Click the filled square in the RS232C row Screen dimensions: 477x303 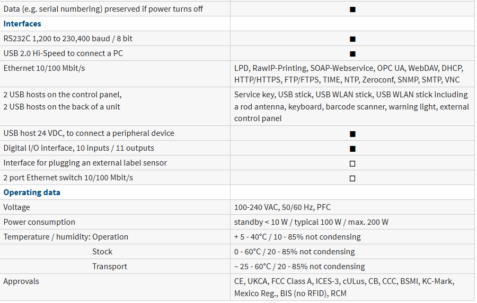[x=352, y=39]
